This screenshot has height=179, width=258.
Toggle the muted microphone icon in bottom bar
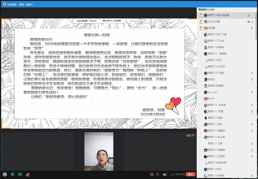click(x=157, y=174)
